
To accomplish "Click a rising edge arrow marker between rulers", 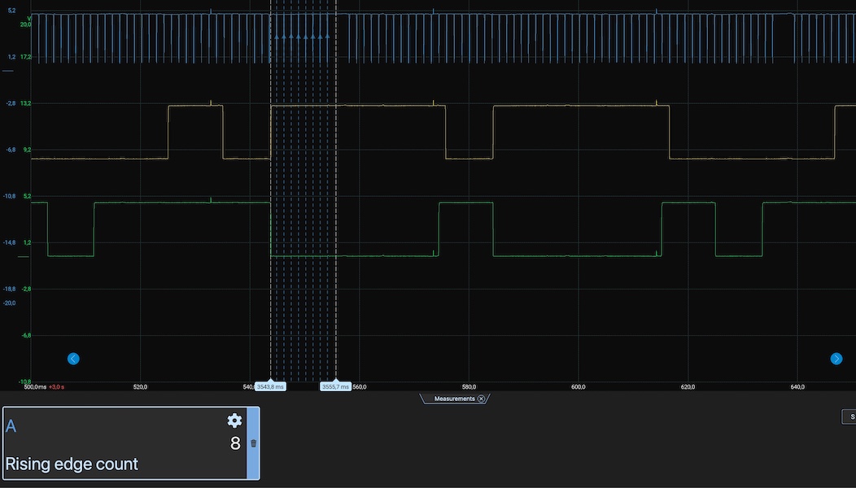I will [x=299, y=37].
